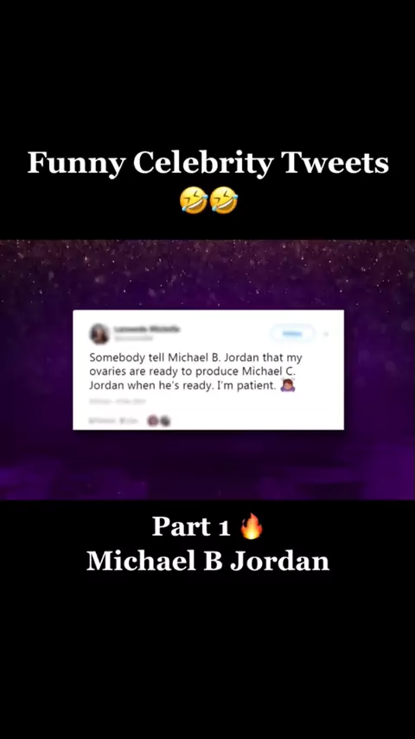Click the first liker avatar below tweet
415x739 pixels.
pos(153,421)
